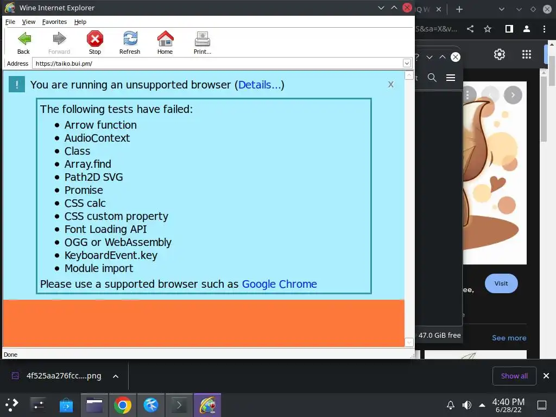556x417 pixels.
Task: Expand the downloaded png file options
Action: 116,376
